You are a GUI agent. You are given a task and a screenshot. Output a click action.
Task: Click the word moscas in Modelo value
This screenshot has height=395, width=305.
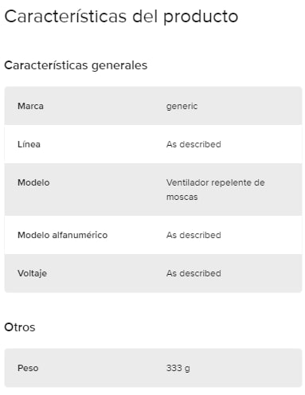(182, 197)
